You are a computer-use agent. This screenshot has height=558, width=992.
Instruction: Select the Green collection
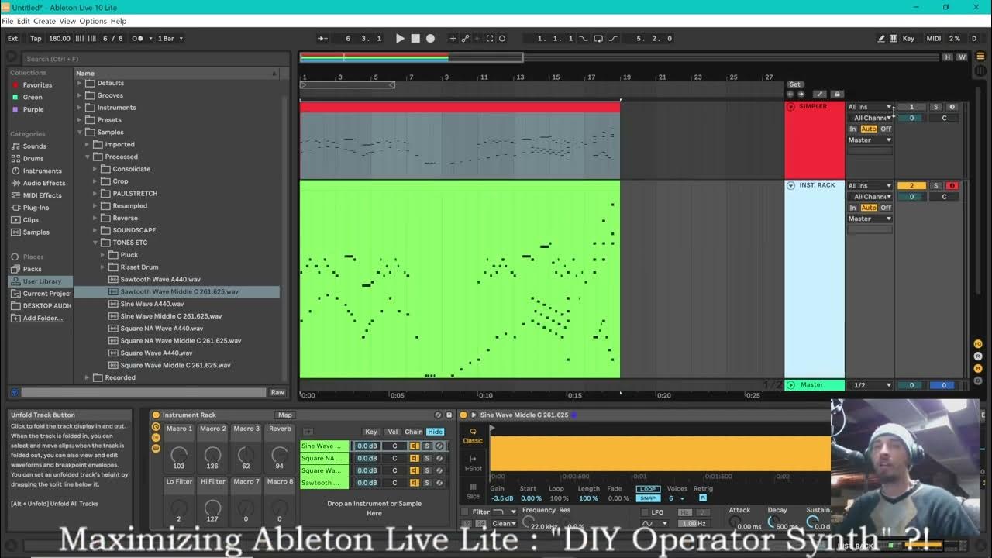point(33,97)
